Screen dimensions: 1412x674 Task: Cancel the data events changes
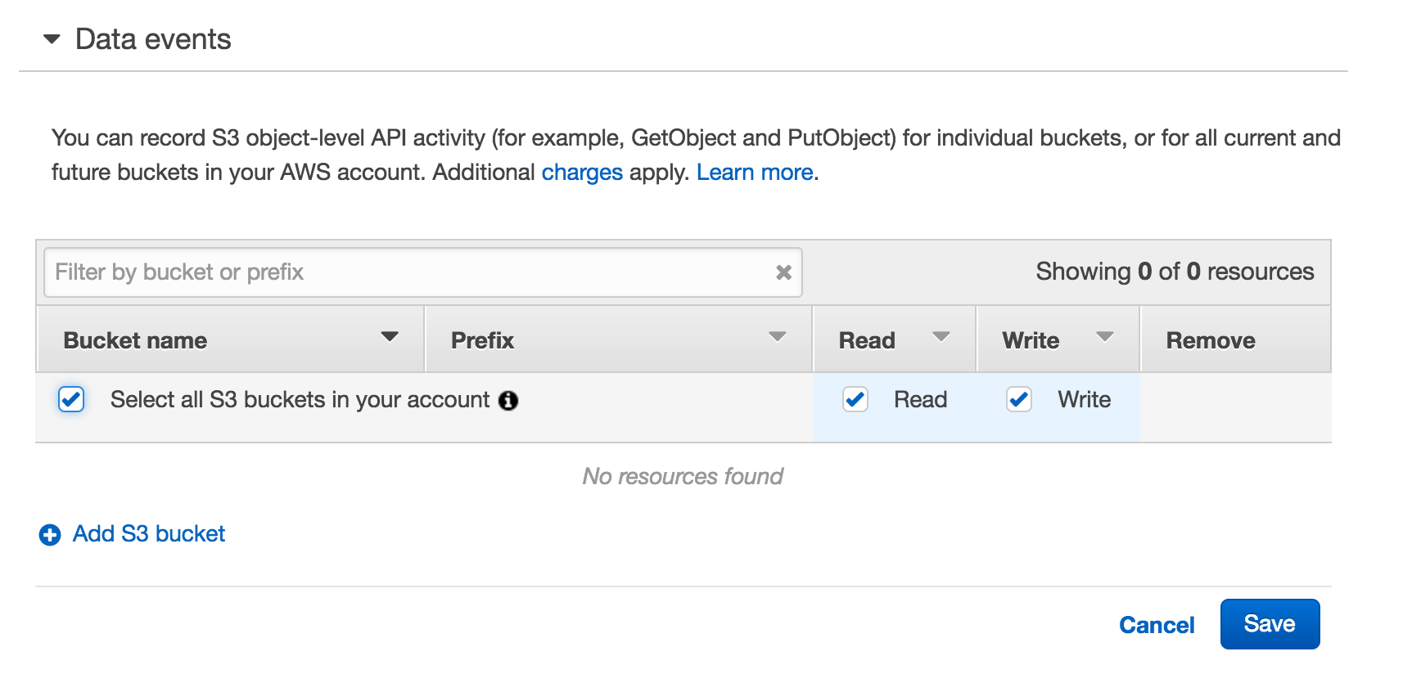[1156, 625]
